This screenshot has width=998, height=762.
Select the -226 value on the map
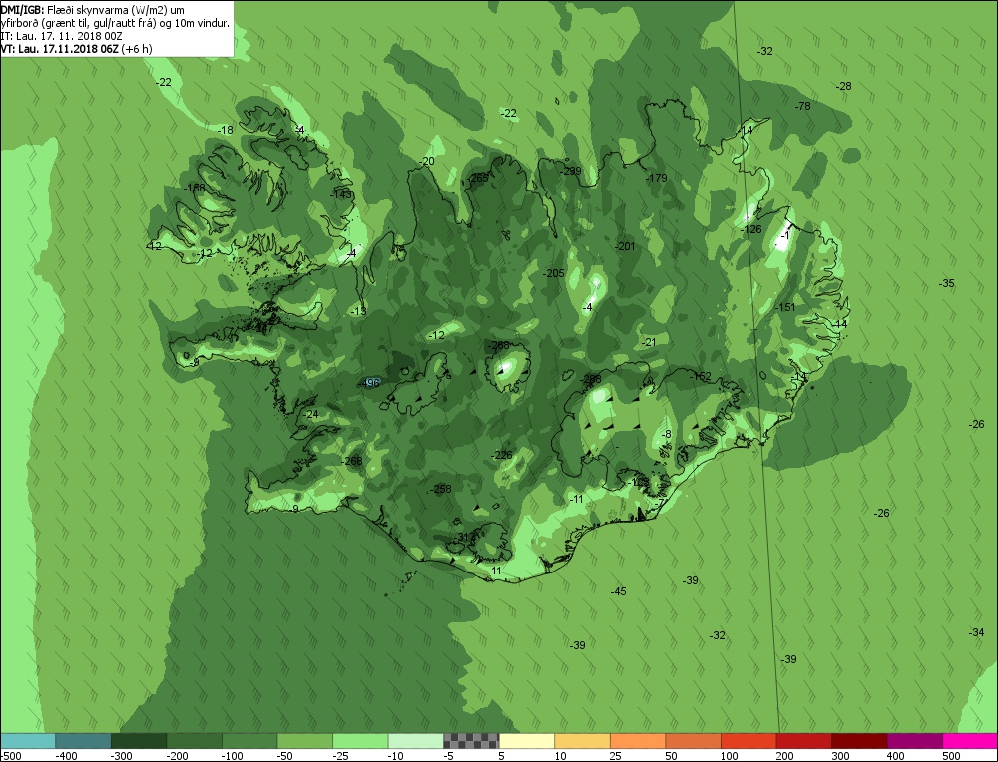[x=502, y=455]
